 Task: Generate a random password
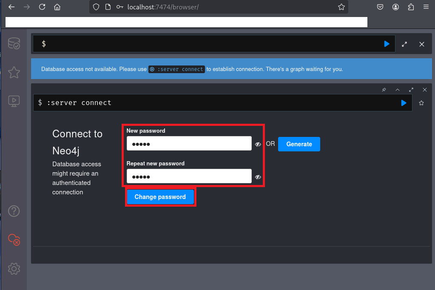(x=299, y=144)
